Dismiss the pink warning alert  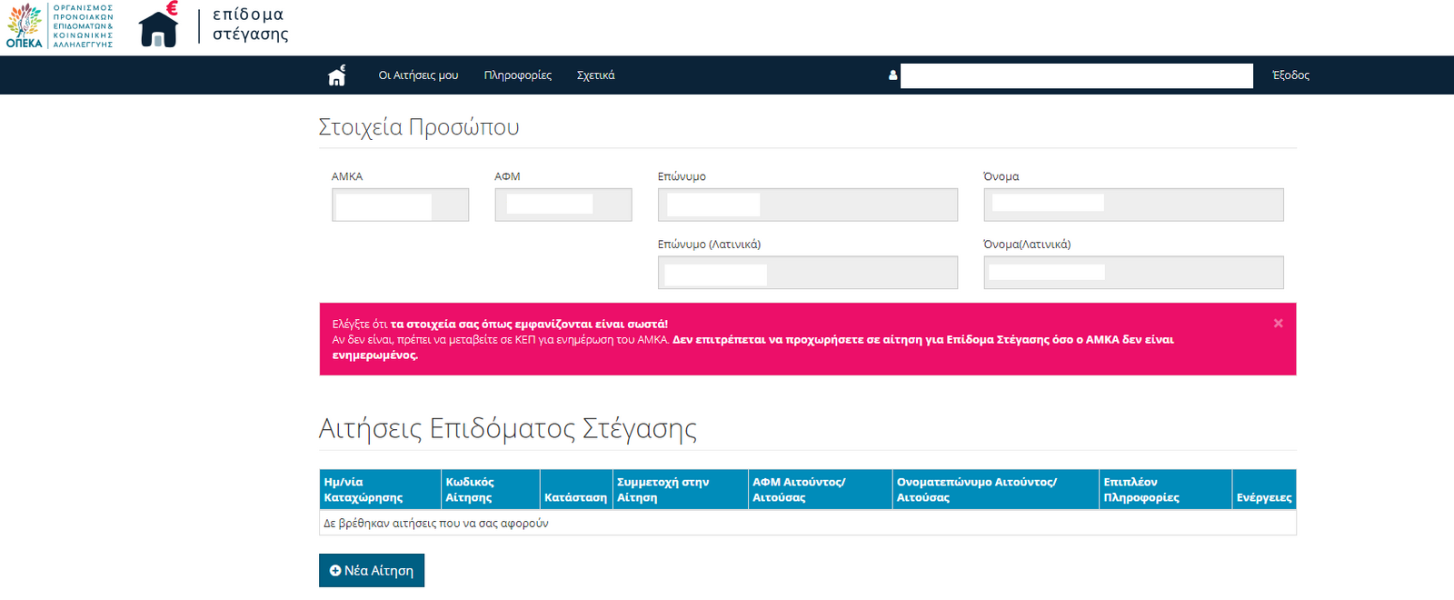click(x=1278, y=324)
